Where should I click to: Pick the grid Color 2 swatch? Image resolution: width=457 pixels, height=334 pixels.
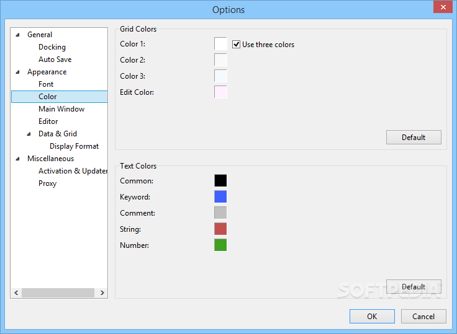tap(220, 59)
